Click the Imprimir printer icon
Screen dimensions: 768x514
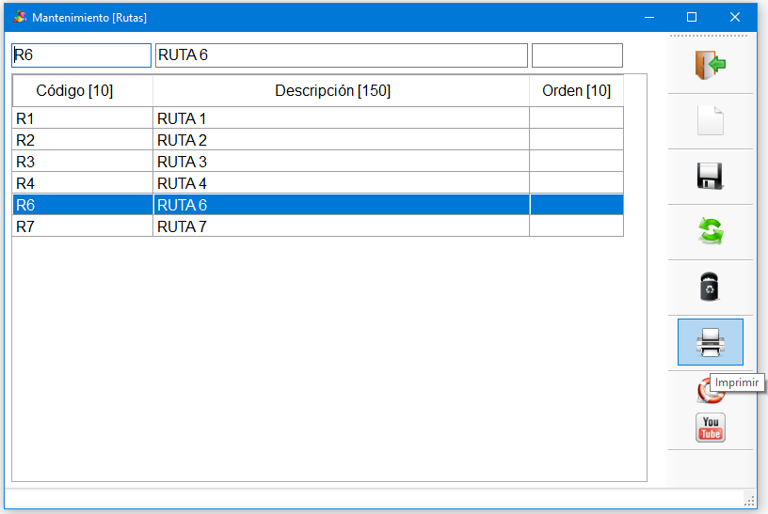point(711,342)
